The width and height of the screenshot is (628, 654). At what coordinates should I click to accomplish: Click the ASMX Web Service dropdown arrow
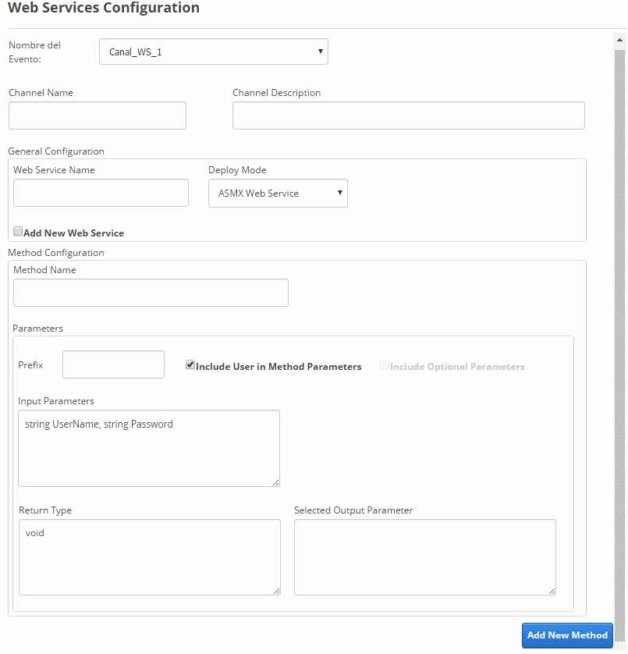coord(340,193)
